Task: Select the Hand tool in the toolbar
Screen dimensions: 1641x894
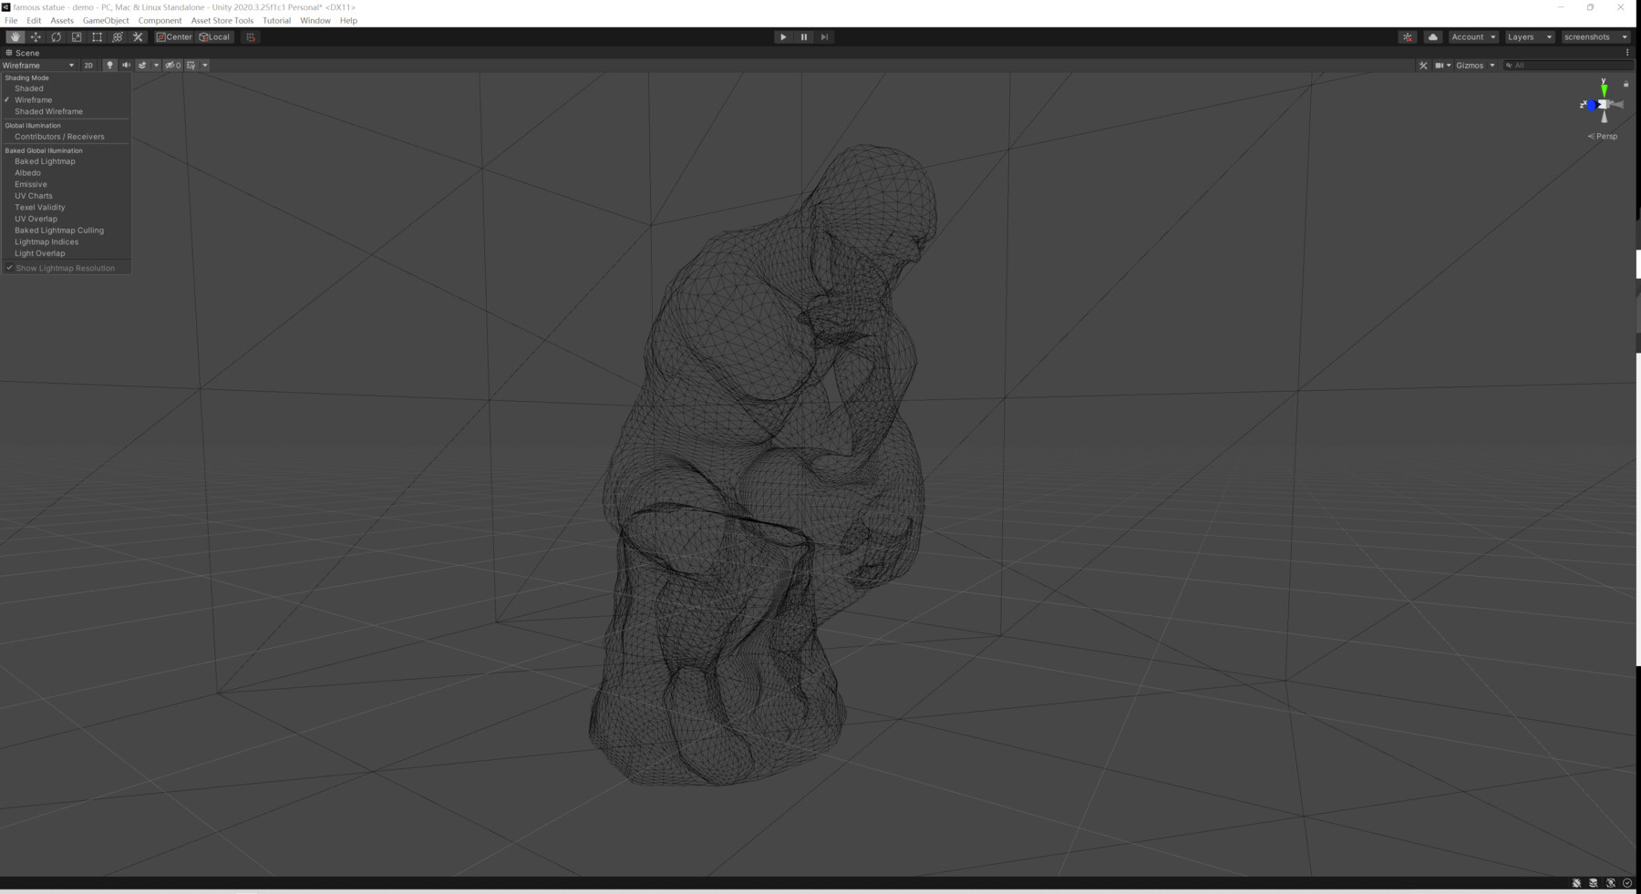Action: click(15, 36)
